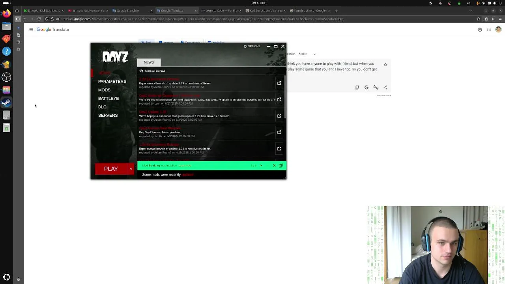Open OBS Studio from the dock

point(6,77)
